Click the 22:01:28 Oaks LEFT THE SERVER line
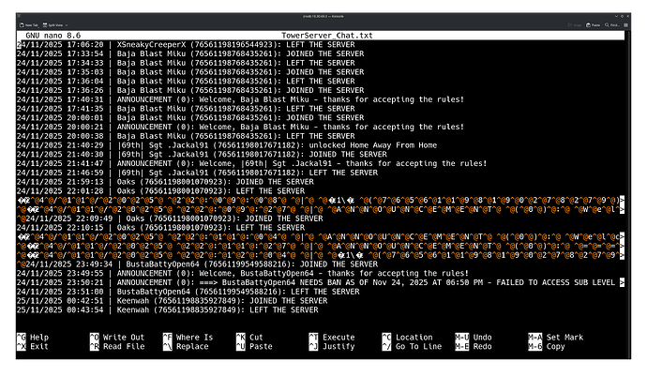 click(x=160, y=191)
